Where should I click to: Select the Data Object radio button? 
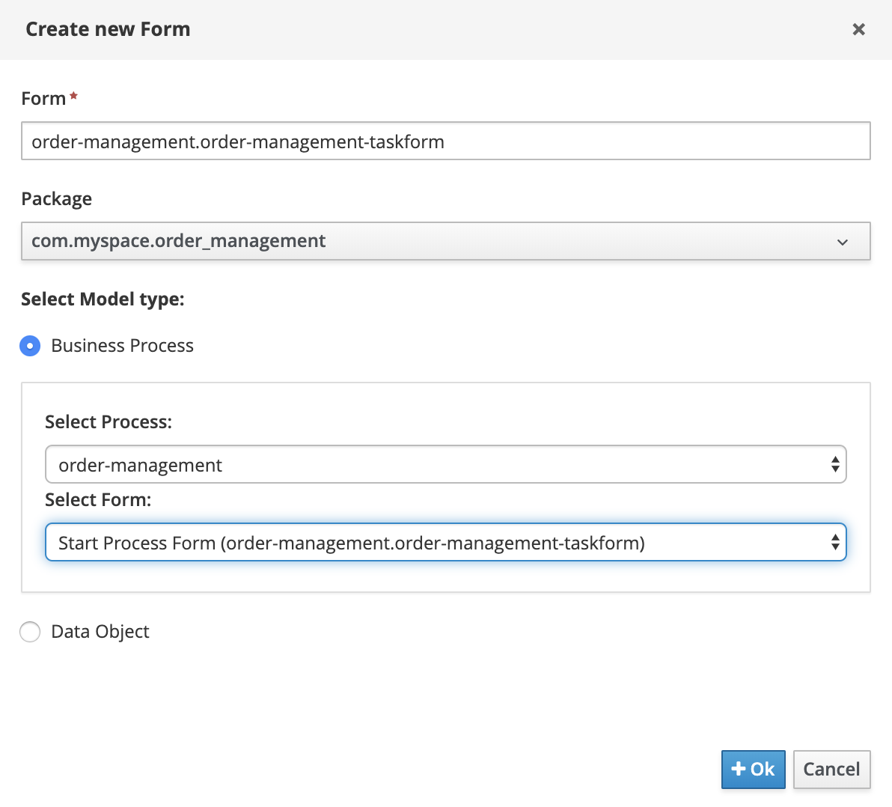pyautogui.click(x=30, y=632)
